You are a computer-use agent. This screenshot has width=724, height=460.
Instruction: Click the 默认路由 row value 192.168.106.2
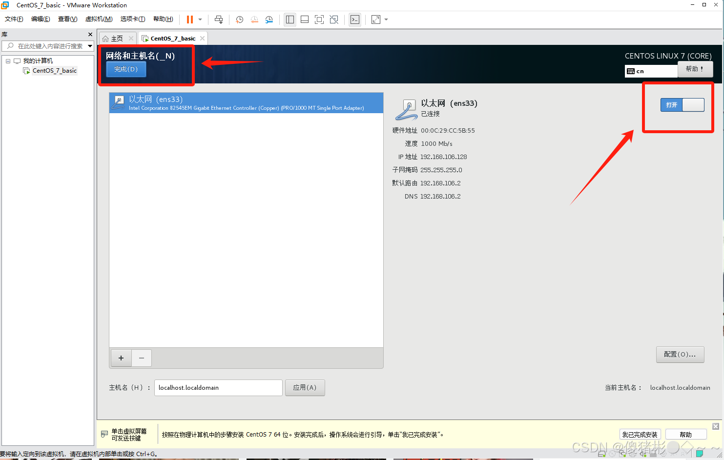(x=440, y=183)
